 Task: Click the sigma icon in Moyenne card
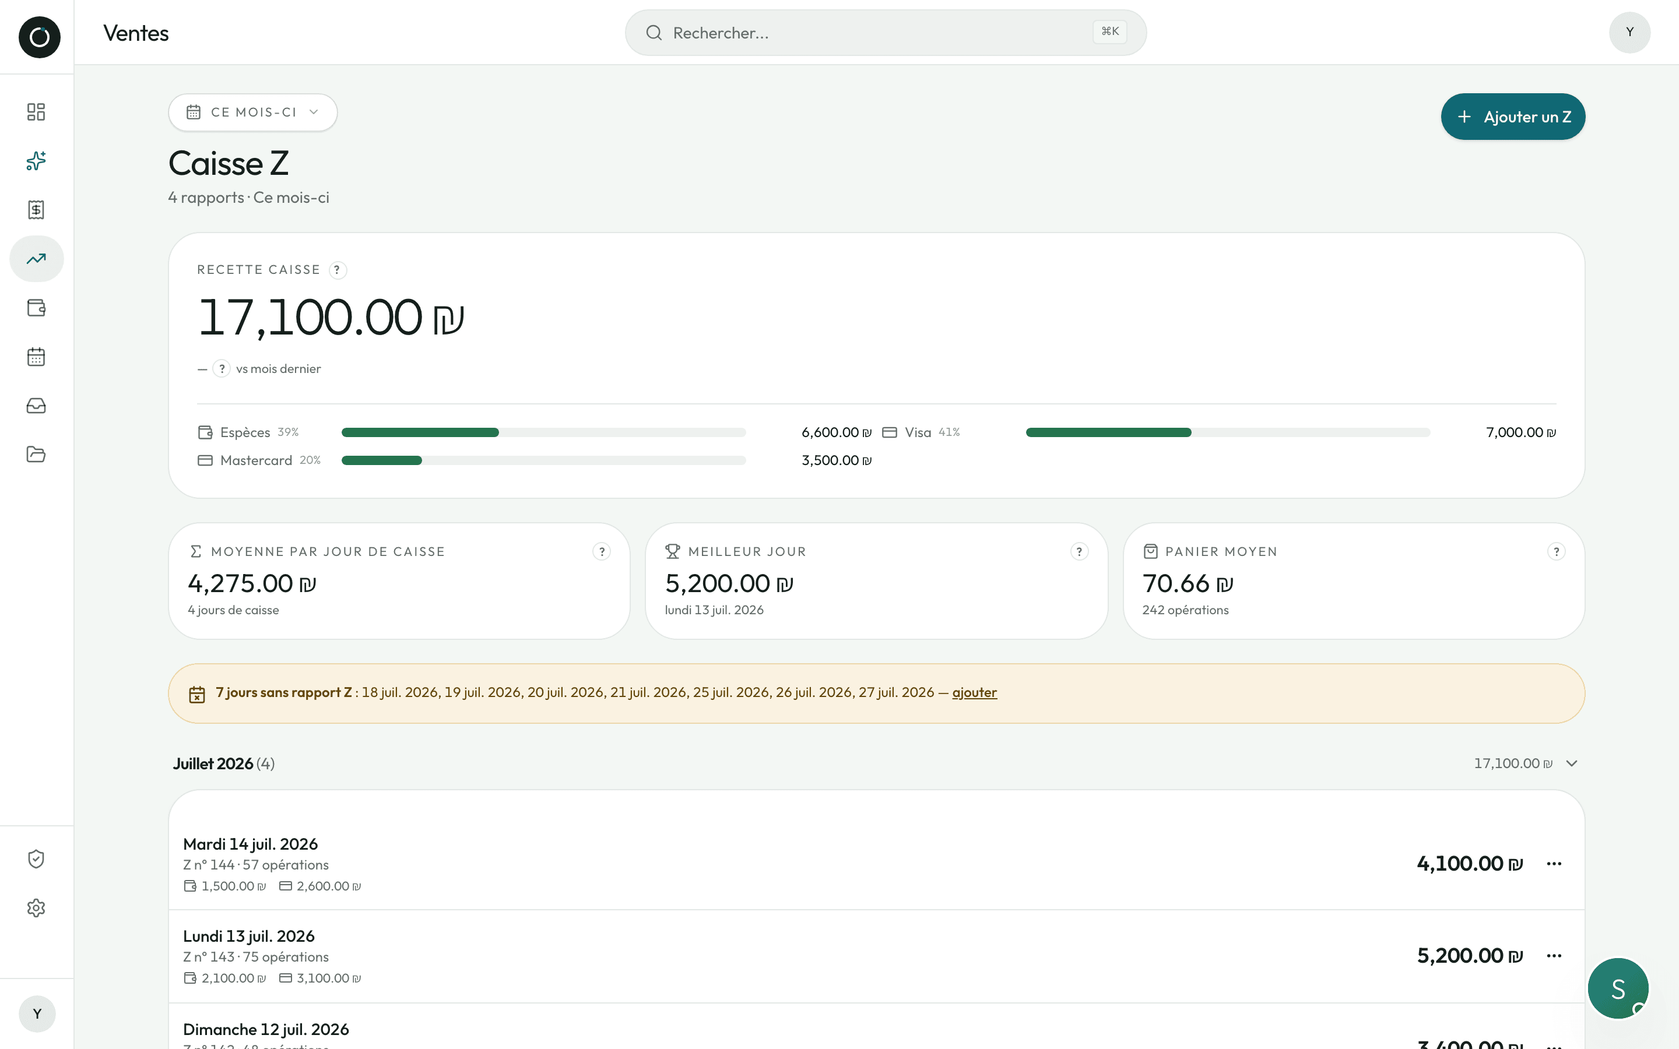196,551
